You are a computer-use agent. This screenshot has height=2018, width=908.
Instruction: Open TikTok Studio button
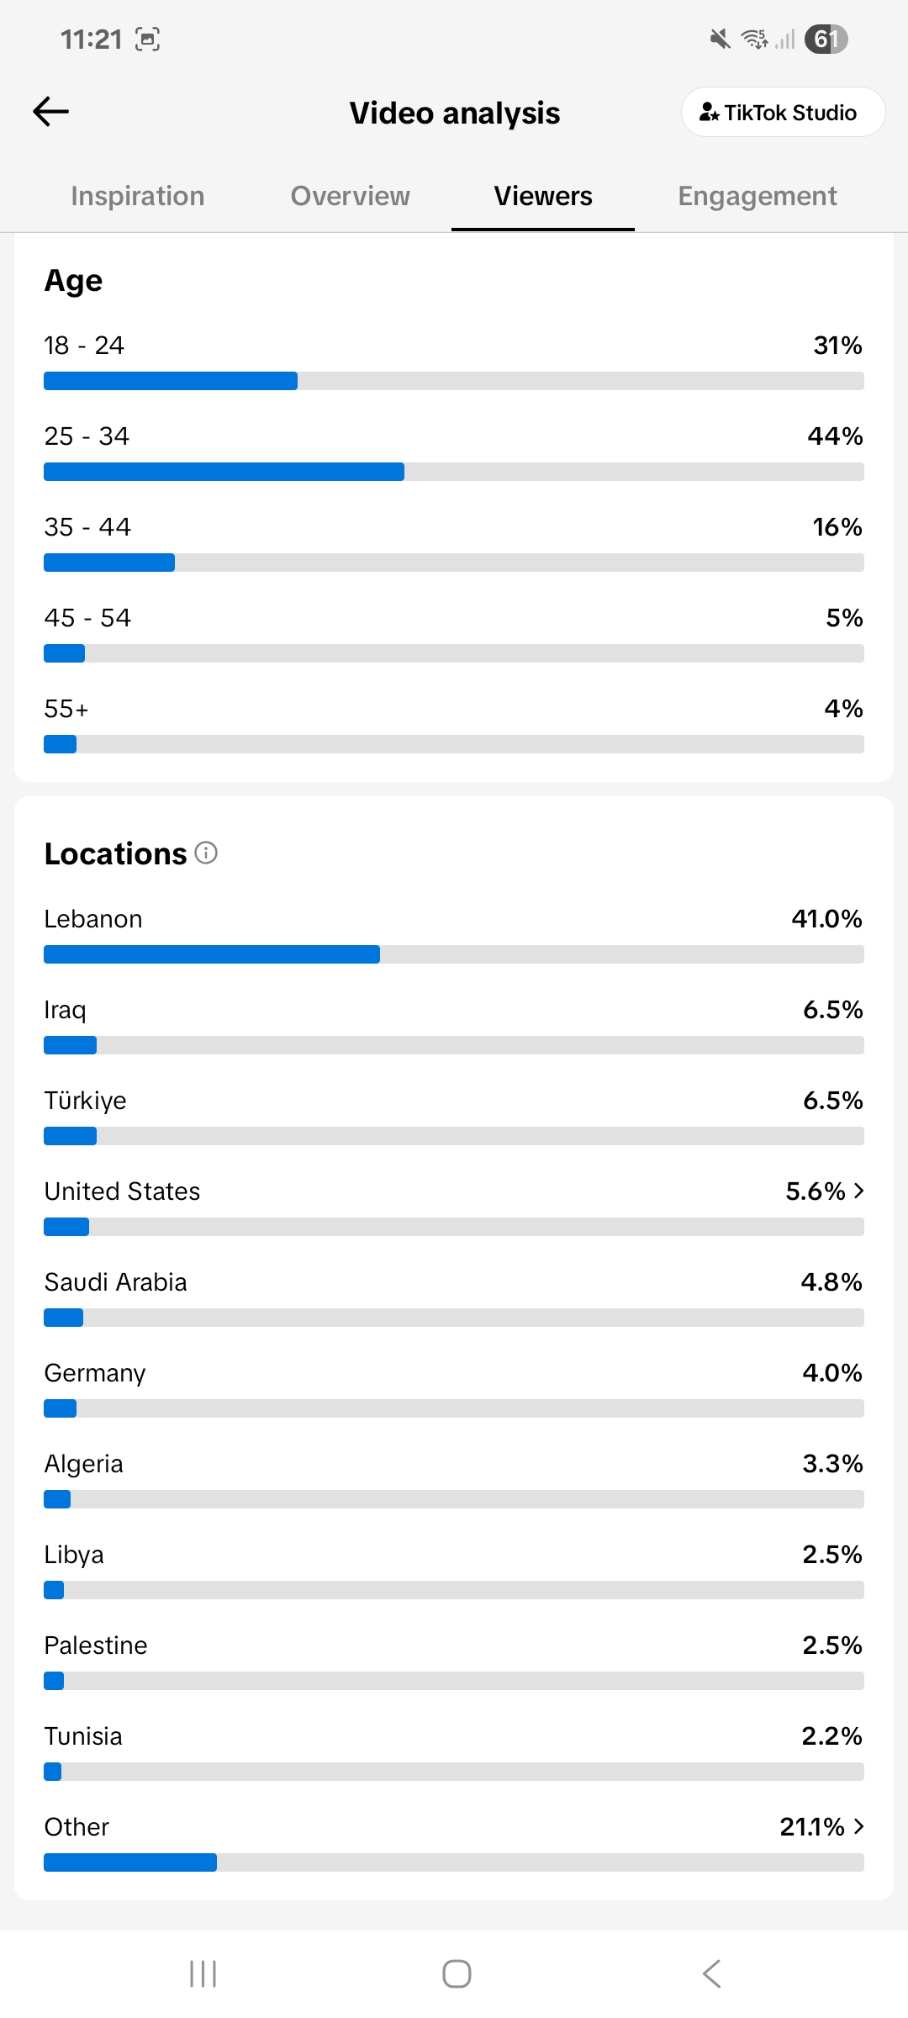(783, 112)
